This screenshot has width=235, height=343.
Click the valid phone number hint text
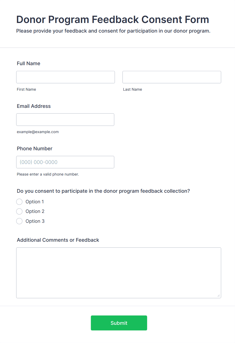[x=48, y=174]
